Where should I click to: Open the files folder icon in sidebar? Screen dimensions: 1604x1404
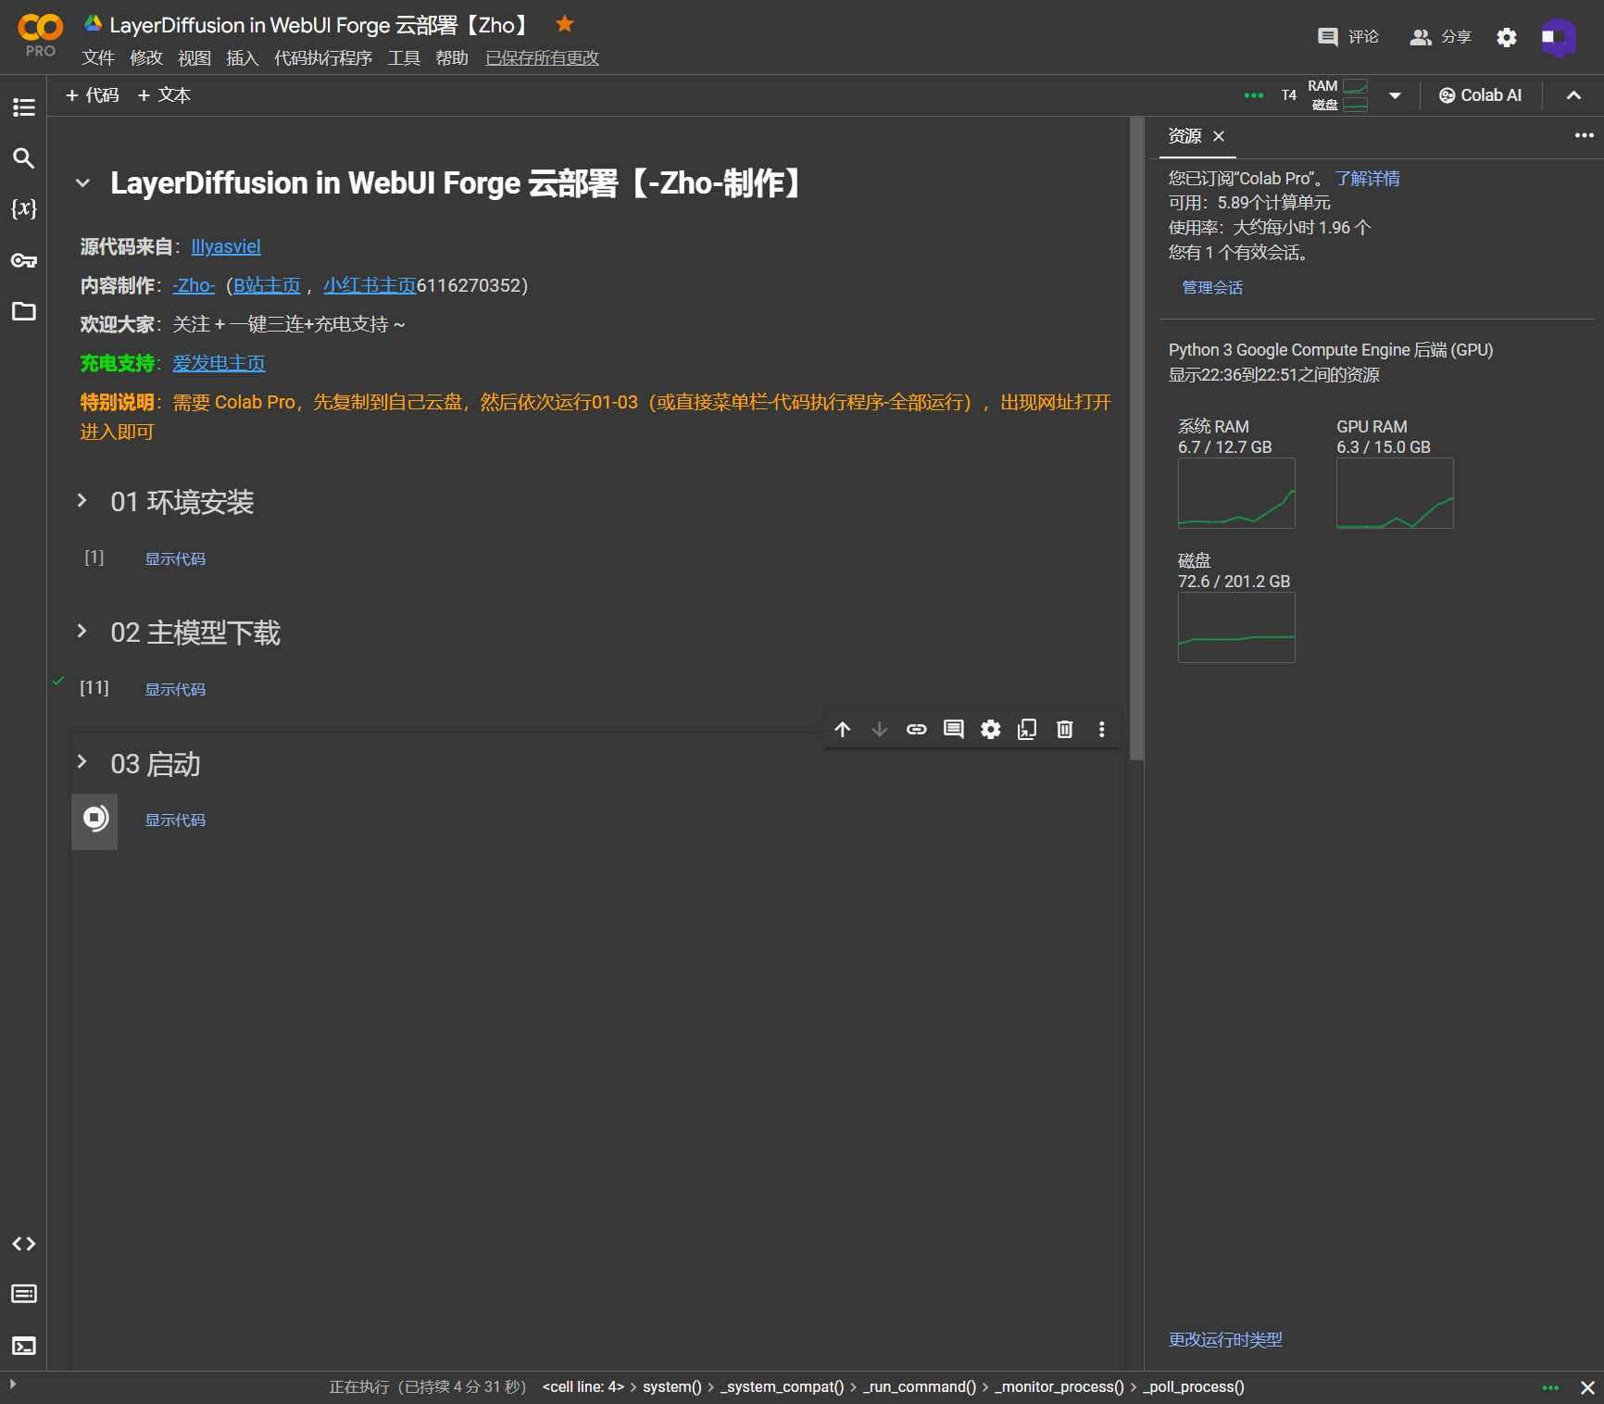pyautogui.click(x=24, y=311)
